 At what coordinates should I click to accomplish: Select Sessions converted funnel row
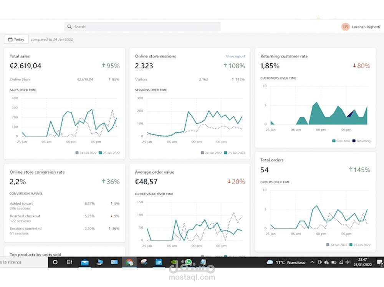click(x=65, y=231)
